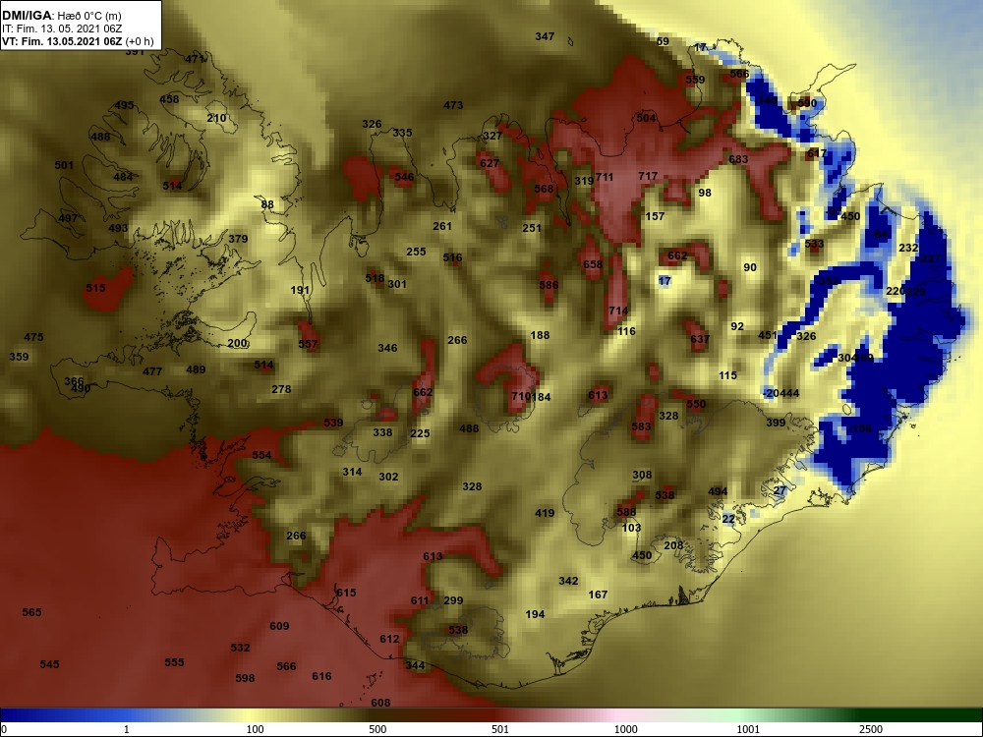The width and height of the screenshot is (983, 737).
Task: Click the map value '515'
Action: (96, 288)
